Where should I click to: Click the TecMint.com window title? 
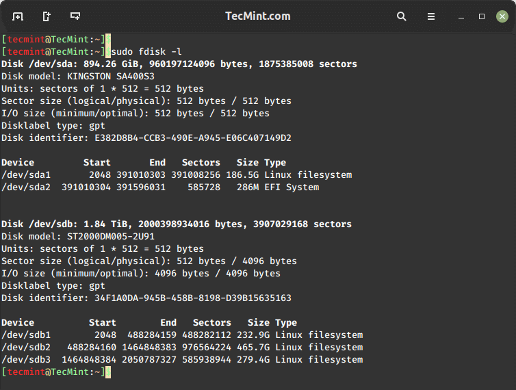point(257,16)
